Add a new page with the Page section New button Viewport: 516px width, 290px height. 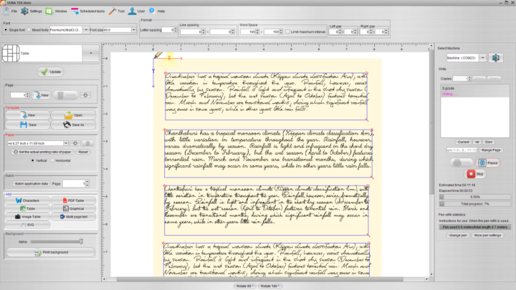pyautogui.click(x=42, y=95)
